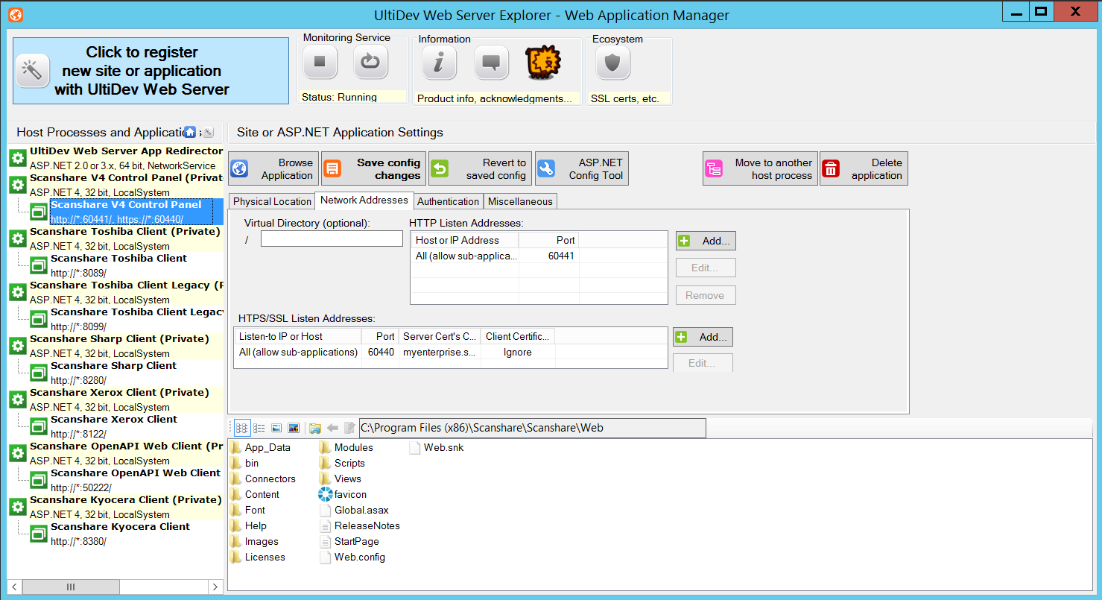Click left arrow of tree horizontal scrollbar
The width and height of the screenshot is (1102, 600).
click(13, 587)
